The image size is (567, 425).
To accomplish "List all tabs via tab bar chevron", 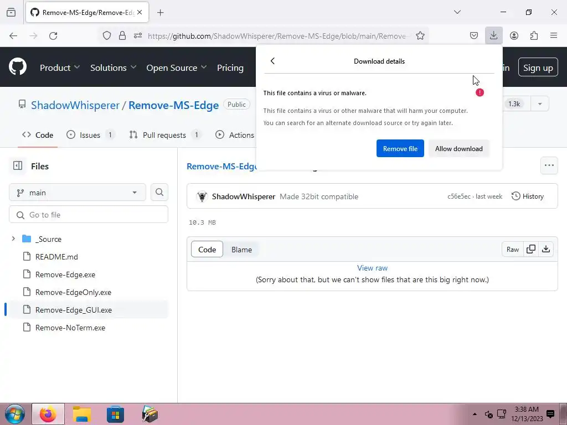I will 457,12.
